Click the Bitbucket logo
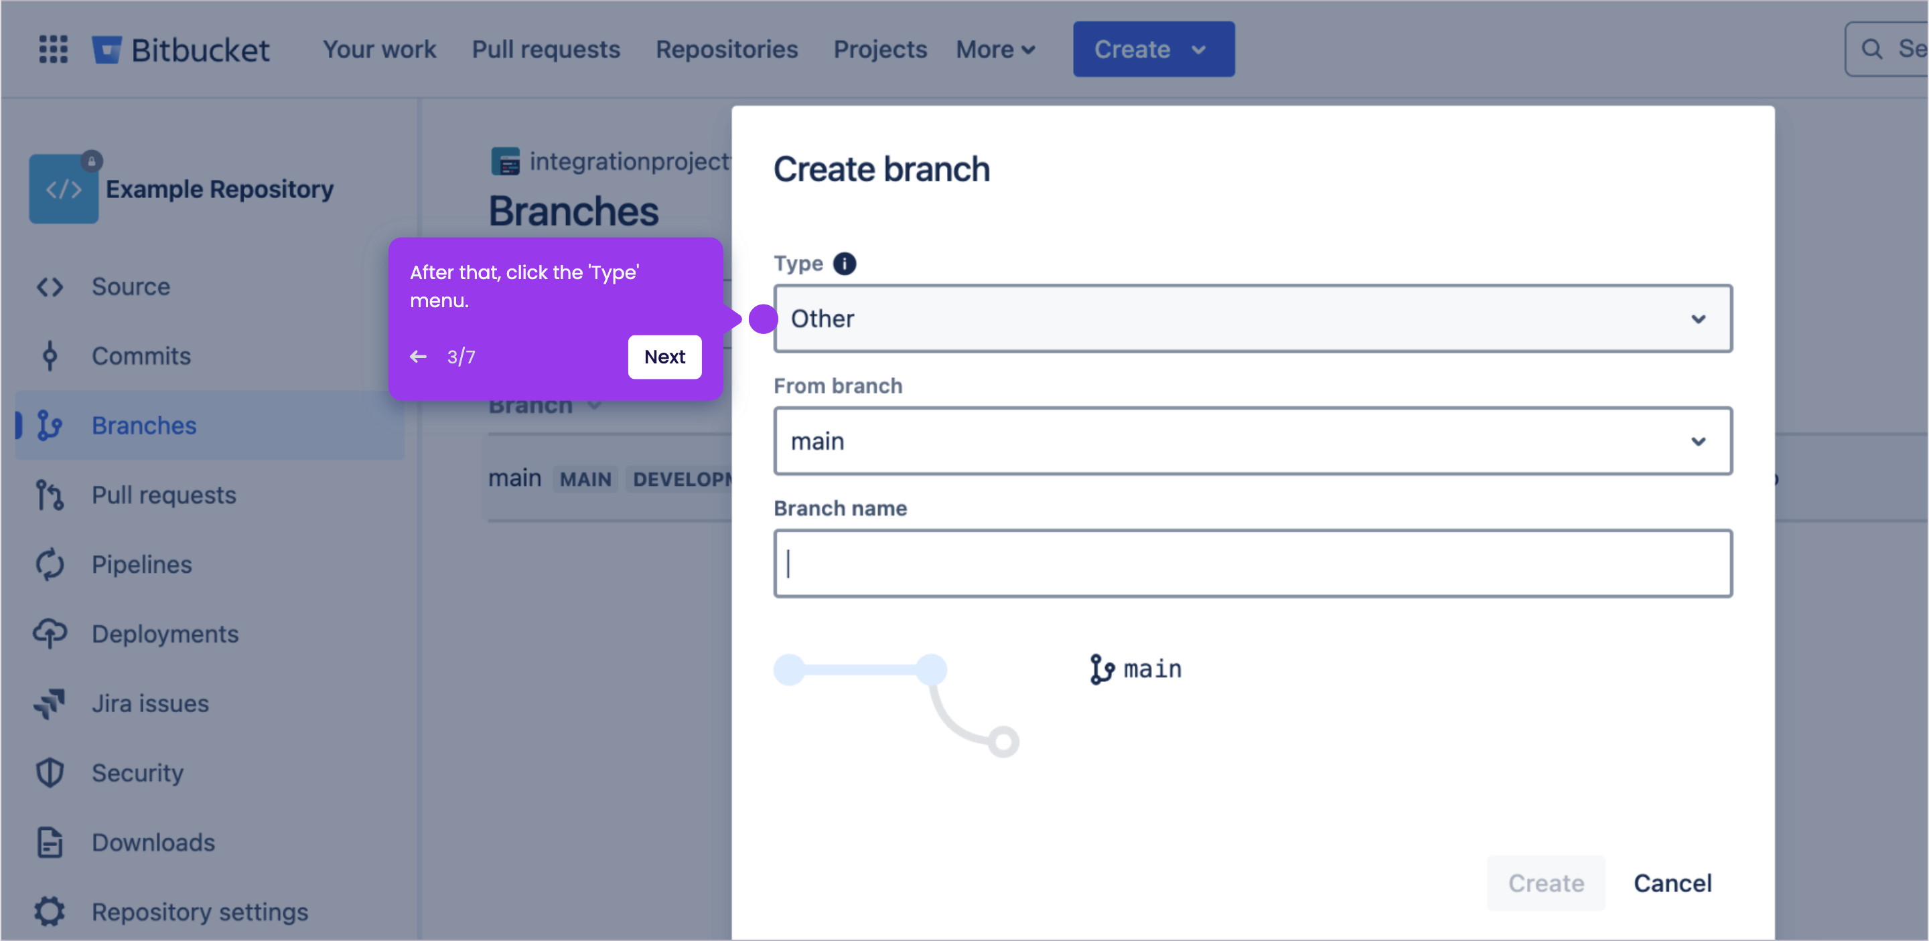The image size is (1929, 941). [180, 50]
